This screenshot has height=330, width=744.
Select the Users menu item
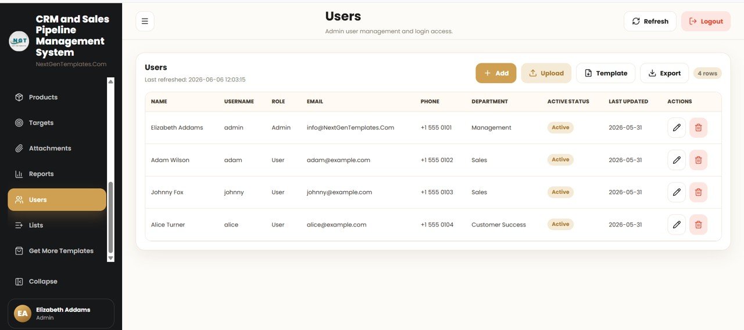tap(57, 199)
